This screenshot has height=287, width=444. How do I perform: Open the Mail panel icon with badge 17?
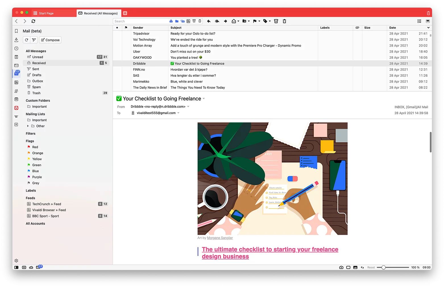pos(17,73)
